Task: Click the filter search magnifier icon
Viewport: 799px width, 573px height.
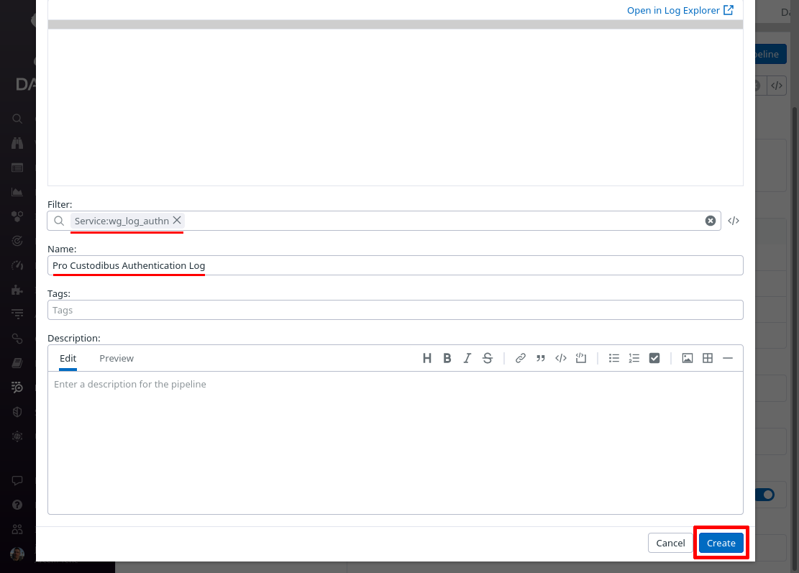Action: coord(59,221)
